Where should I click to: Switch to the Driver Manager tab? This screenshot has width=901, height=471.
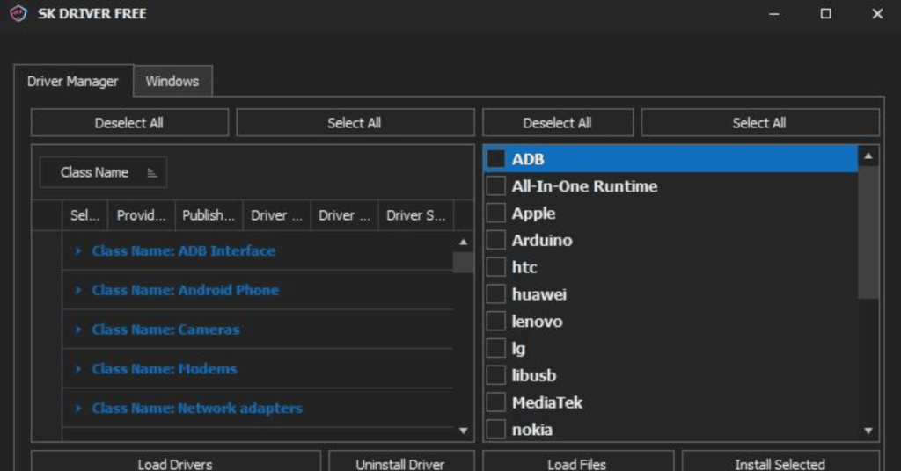pyautogui.click(x=73, y=82)
